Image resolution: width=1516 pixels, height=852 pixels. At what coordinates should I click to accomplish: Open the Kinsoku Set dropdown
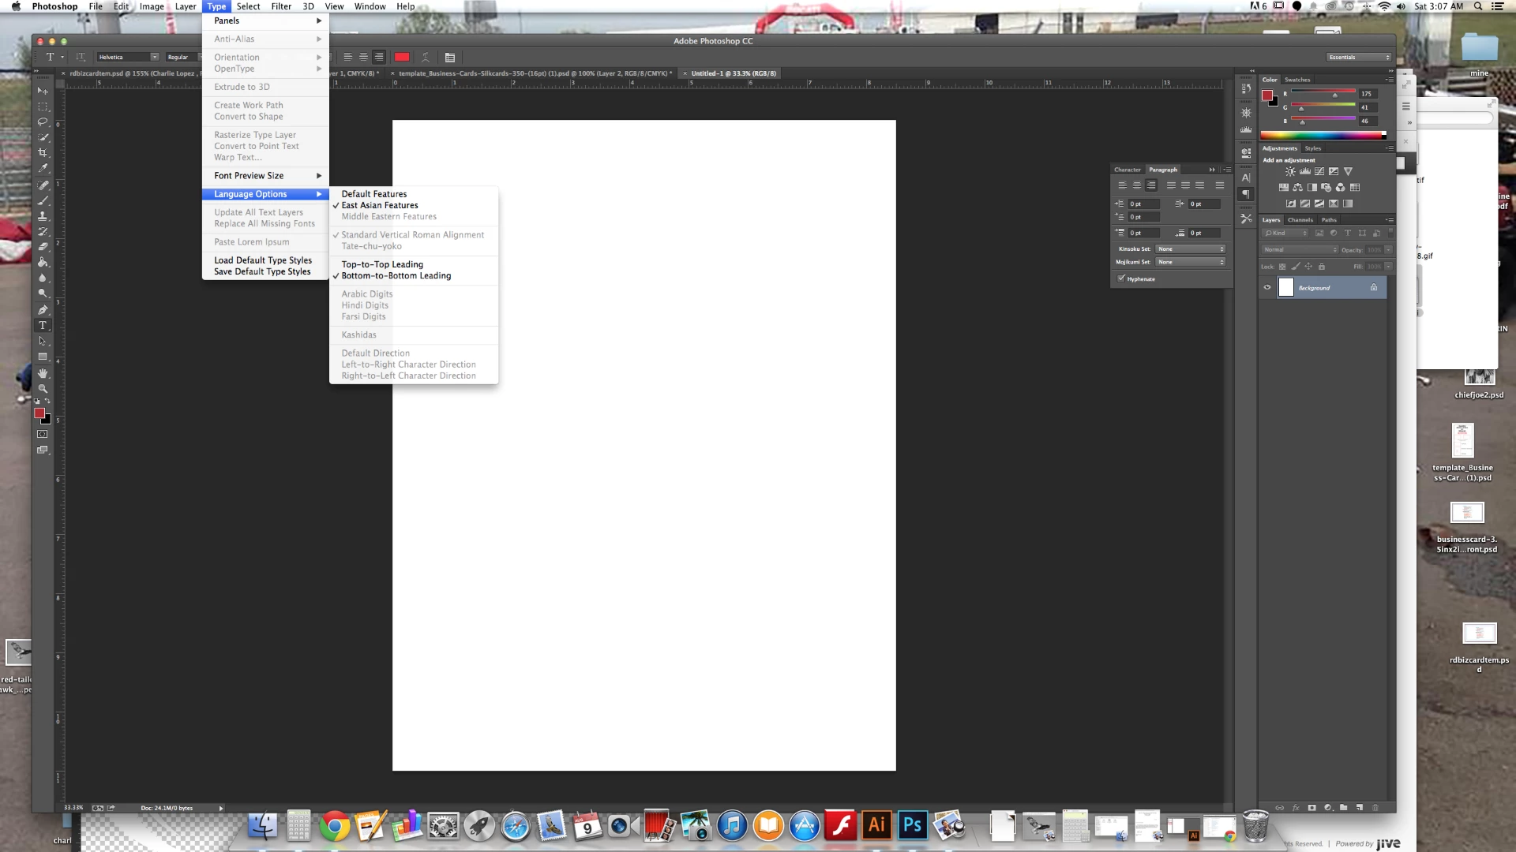[x=1191, y=249]
